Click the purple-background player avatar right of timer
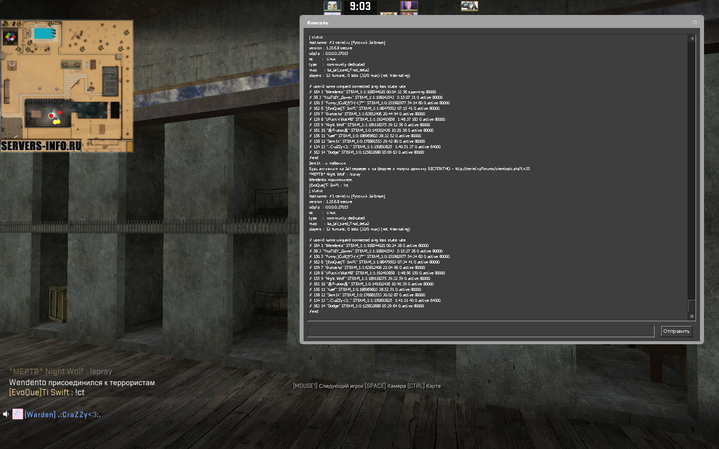 (409, 6)
